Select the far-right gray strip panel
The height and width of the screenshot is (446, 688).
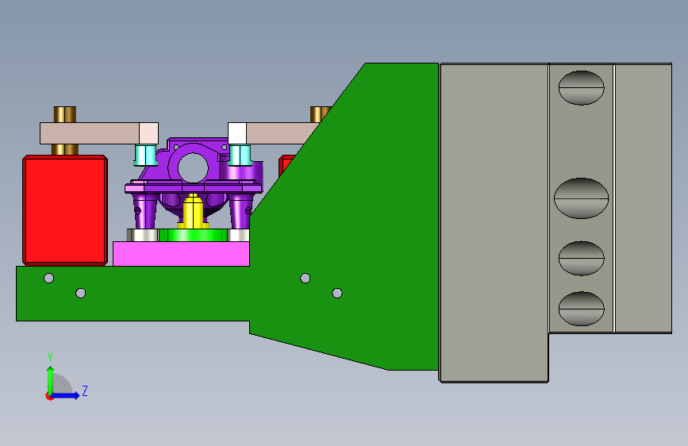pos(644,198)
